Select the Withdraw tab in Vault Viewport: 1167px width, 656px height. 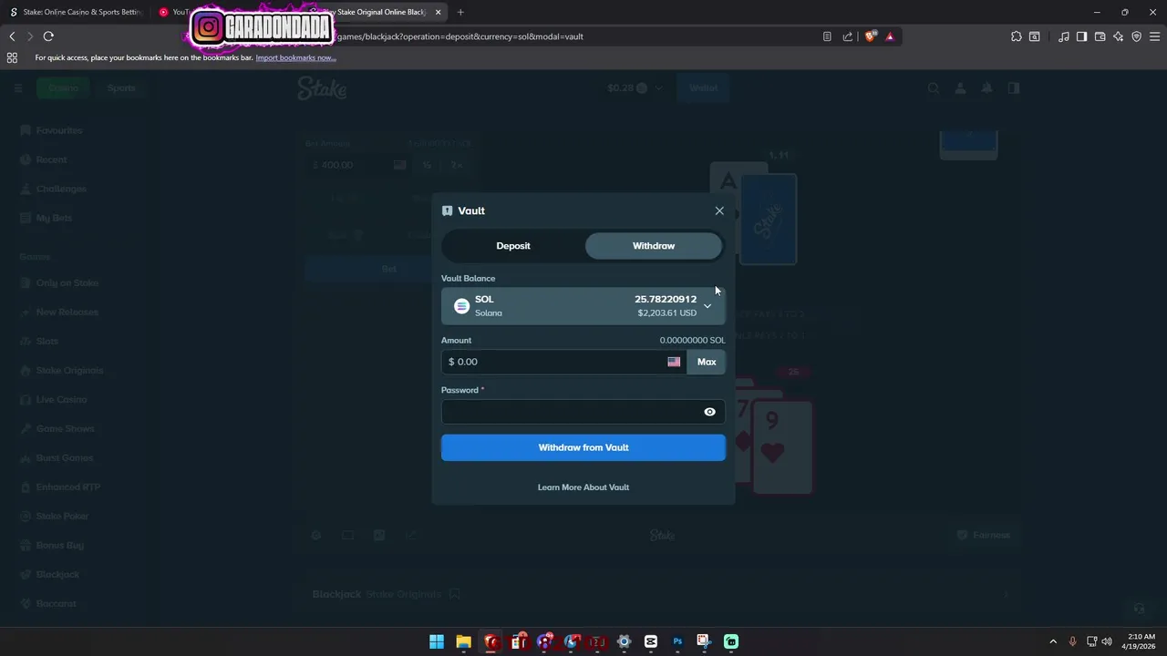(654, 246)
